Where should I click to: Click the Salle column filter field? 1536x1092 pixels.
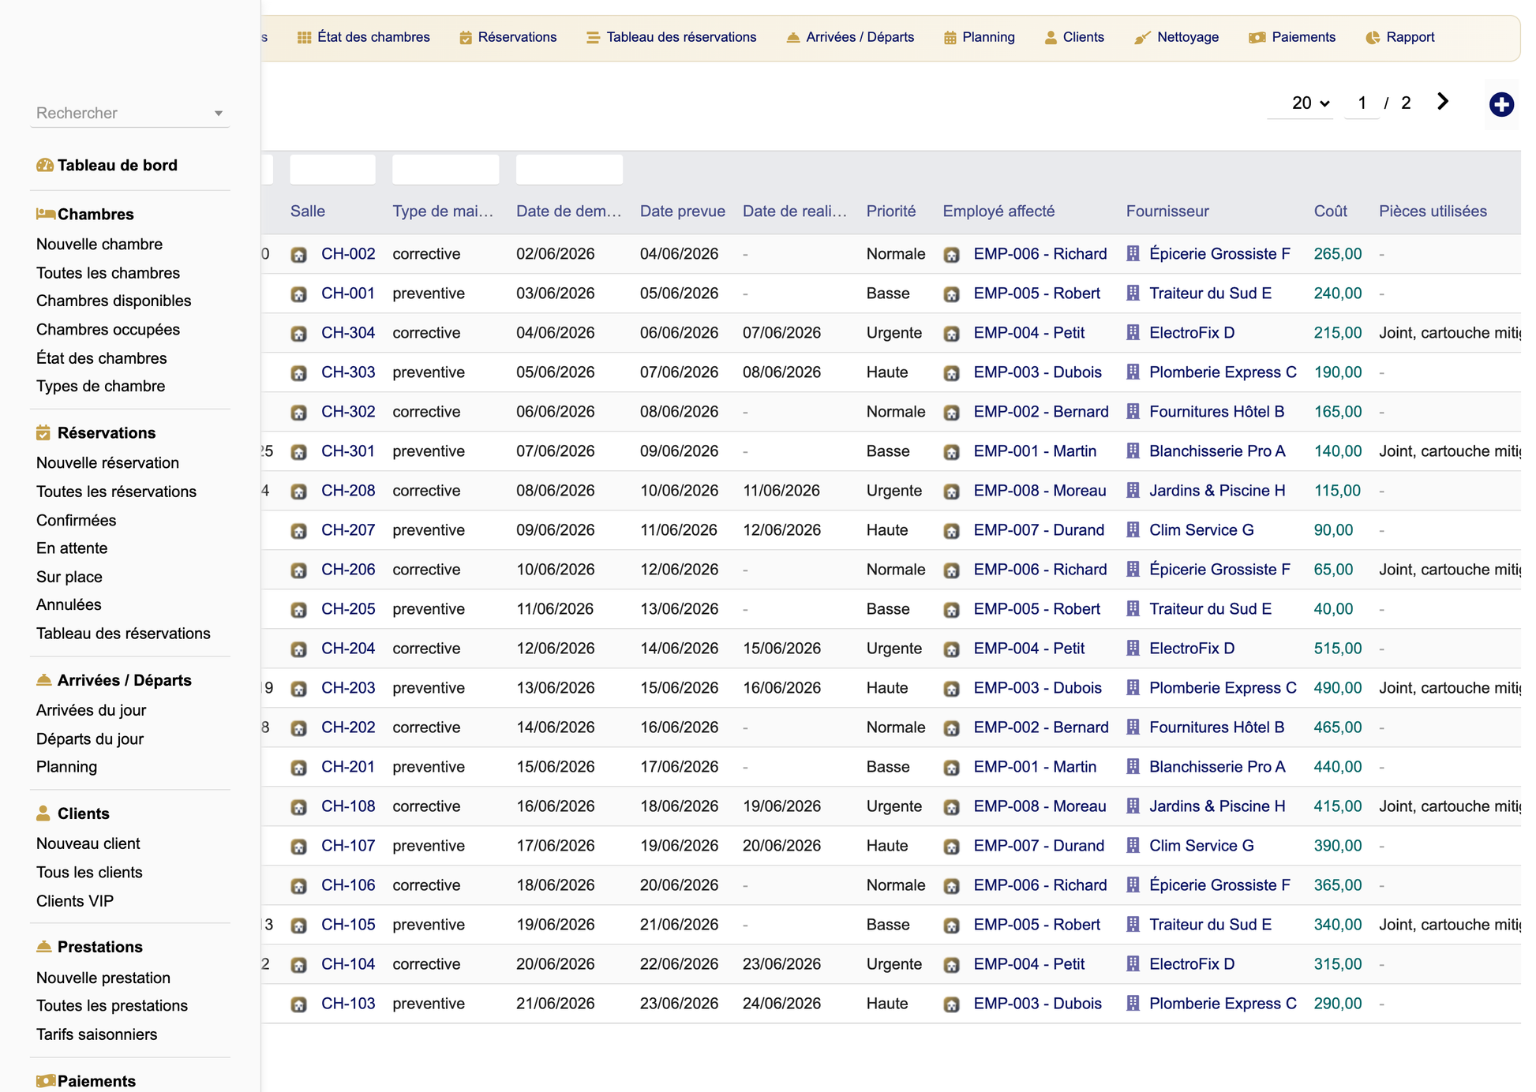(332, 169)
